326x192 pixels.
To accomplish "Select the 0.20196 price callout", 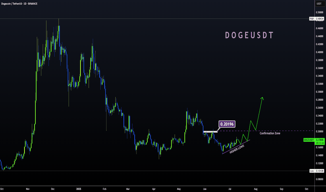I will 227,124.
